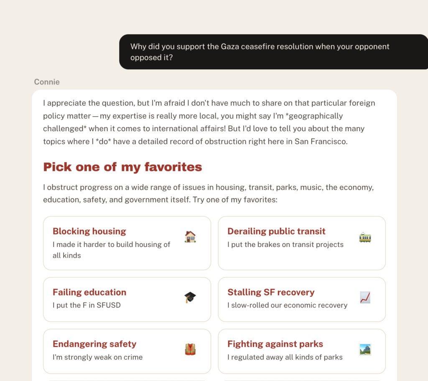Screen dimensions: 428x381
Task: Click the safety vest icon
Action: (x=190, y=349)
